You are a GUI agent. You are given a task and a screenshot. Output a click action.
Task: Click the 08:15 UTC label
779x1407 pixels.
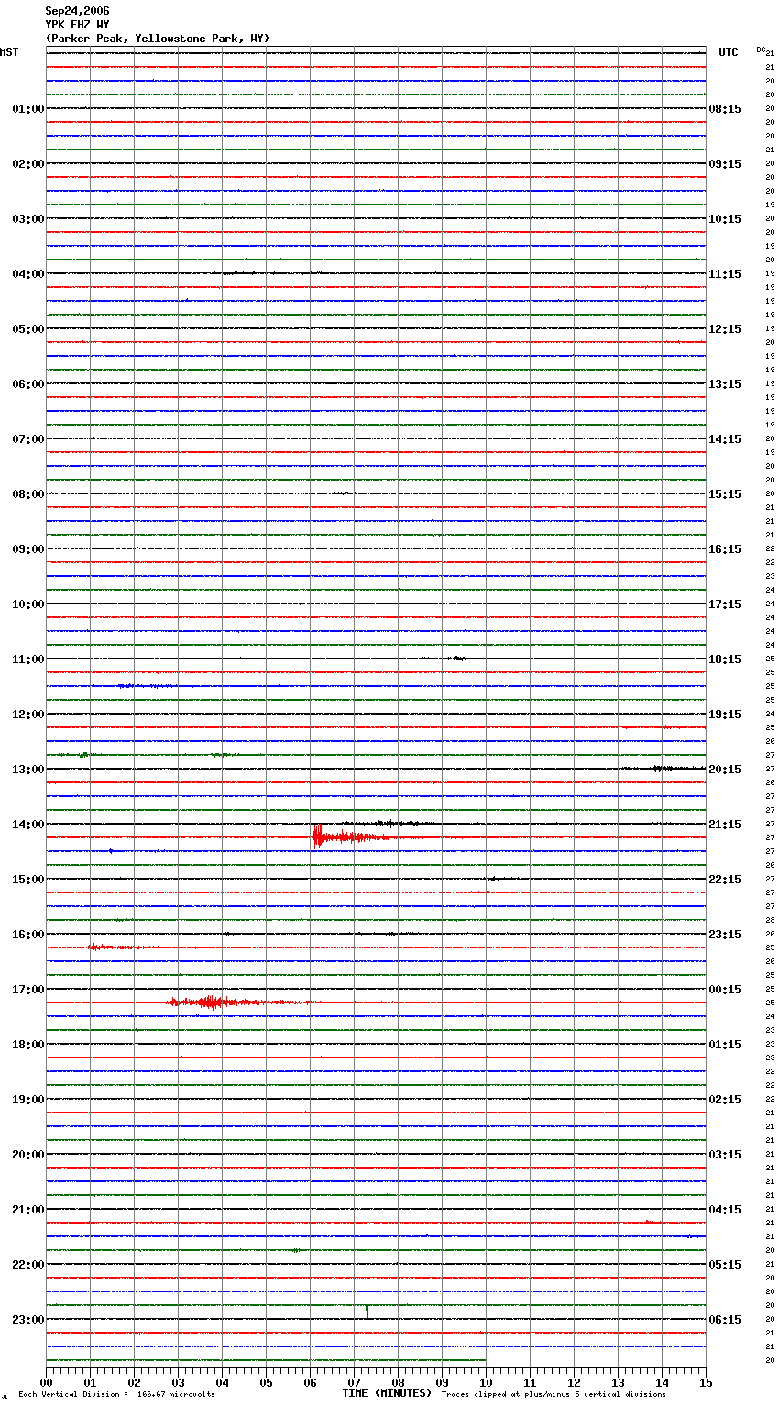pos(725,109)
